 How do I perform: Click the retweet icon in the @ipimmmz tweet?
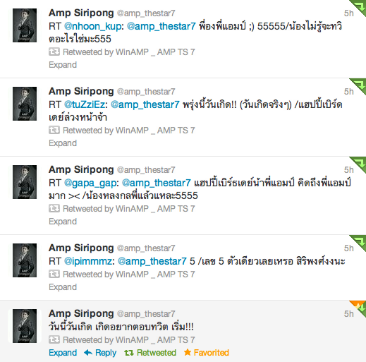click(x=54, y=274)
